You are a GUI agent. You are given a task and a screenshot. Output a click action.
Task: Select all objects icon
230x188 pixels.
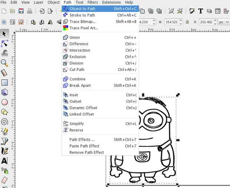coord(4,22)
